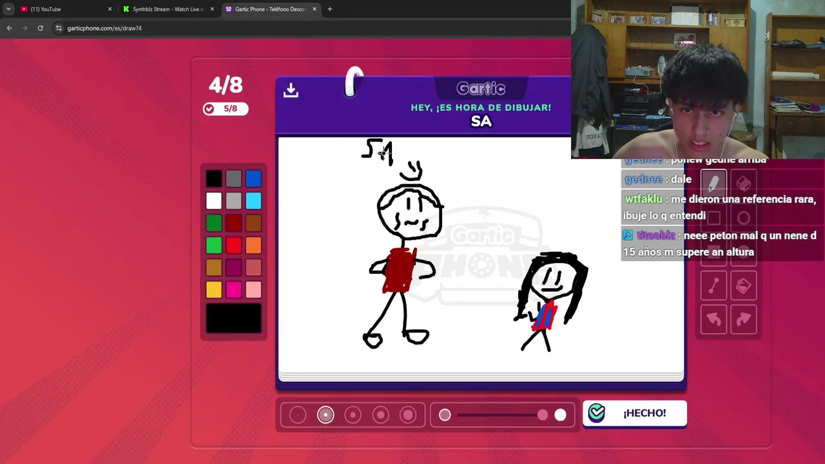Viewport: 825px width, 464px height.
Task: Choose the smallest brush size
Action: point(297,415)
